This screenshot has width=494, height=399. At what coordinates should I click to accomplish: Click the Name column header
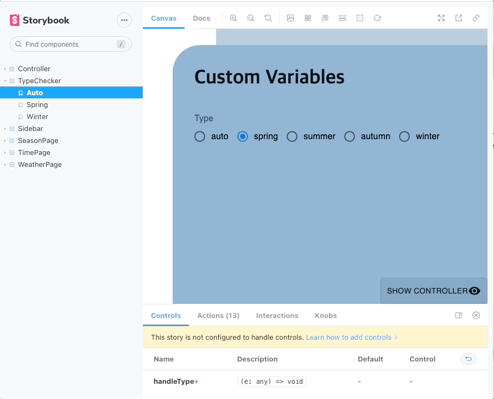click(x=164, y=359)
